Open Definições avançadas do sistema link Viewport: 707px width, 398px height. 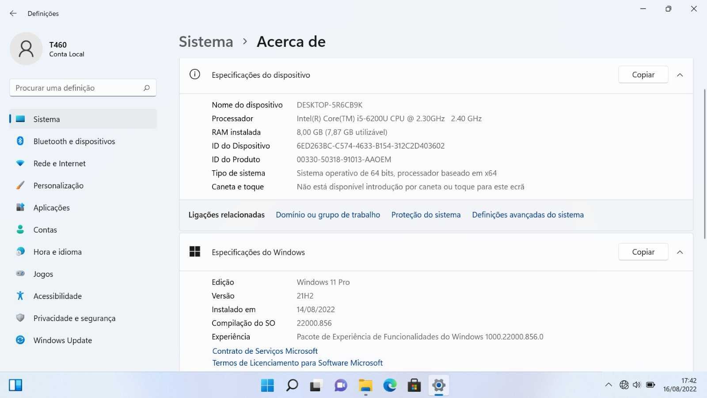pyautogui.click(x=528, y=215)
